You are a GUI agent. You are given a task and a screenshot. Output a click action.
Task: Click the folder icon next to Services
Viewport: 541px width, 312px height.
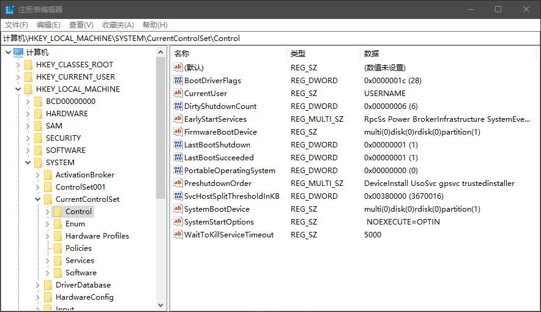(58, 261)
